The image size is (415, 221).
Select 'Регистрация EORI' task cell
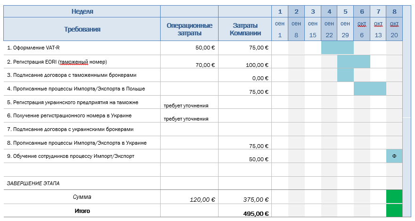coord(82,62)
